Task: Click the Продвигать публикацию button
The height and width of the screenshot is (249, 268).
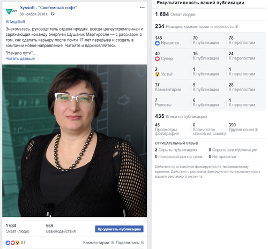Action: pyautogui.click(x=119, y=229)
